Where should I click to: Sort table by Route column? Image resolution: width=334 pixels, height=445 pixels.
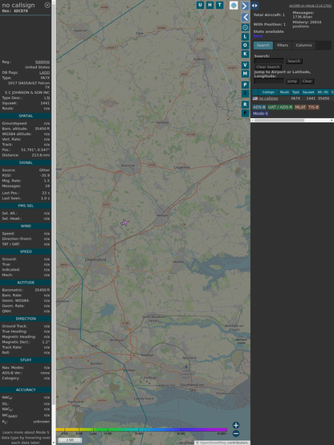[x=284, y=92]
